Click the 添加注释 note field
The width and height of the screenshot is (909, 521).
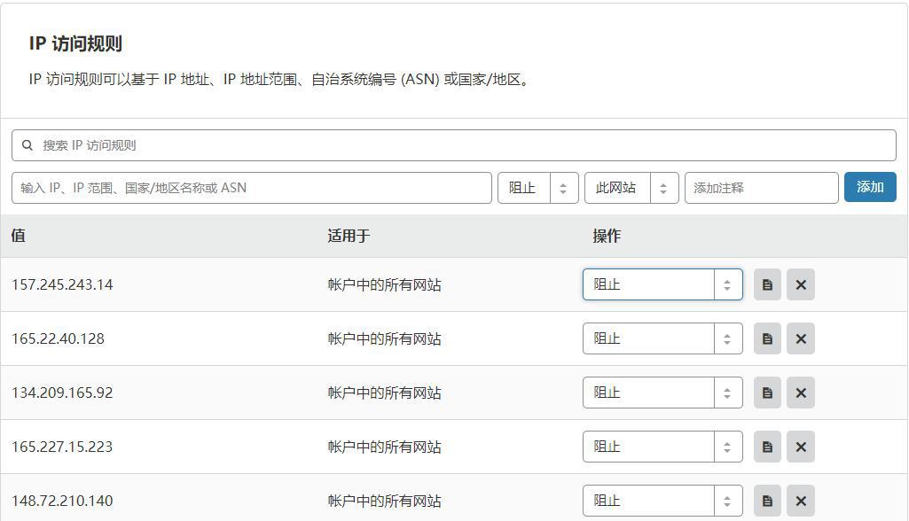[x=761, y=188]
